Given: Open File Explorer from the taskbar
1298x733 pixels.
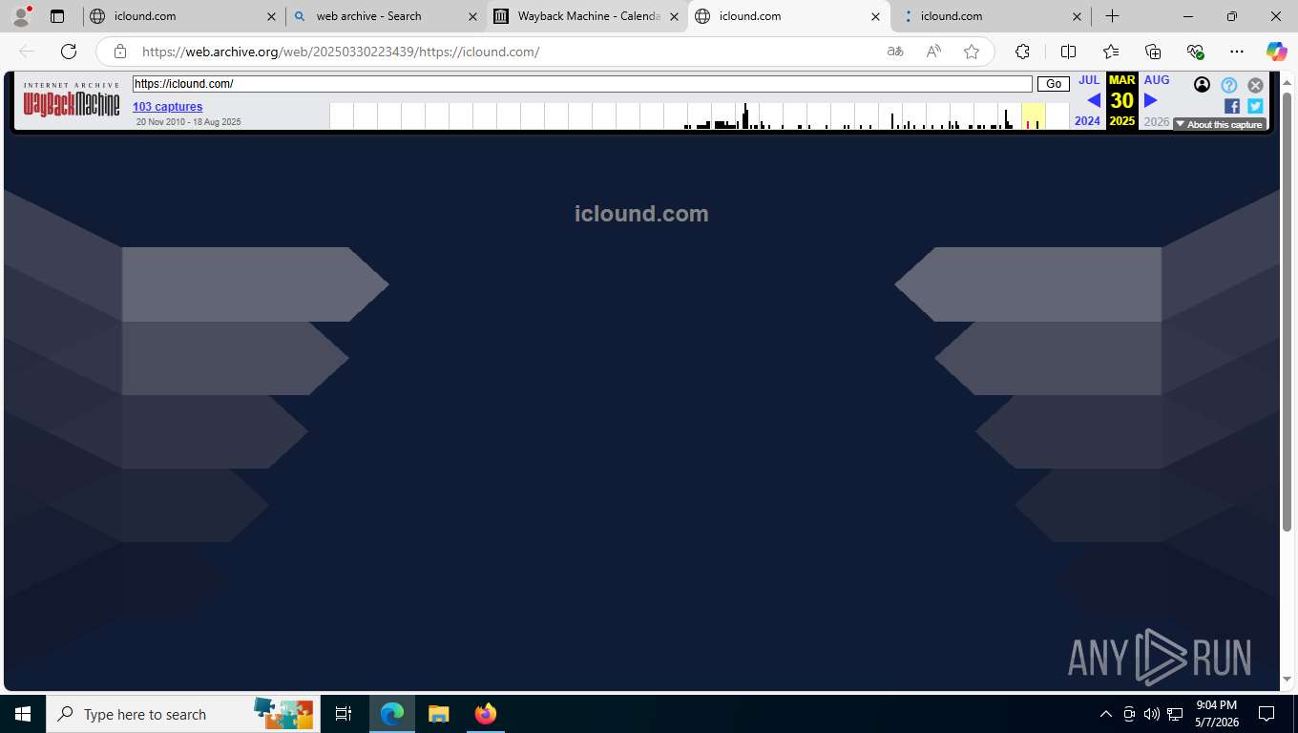Looking at the screenshot, I should tap(438, 714).
